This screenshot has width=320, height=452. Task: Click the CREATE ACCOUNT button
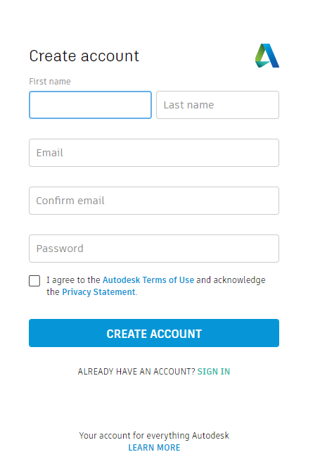pos(154,333)
